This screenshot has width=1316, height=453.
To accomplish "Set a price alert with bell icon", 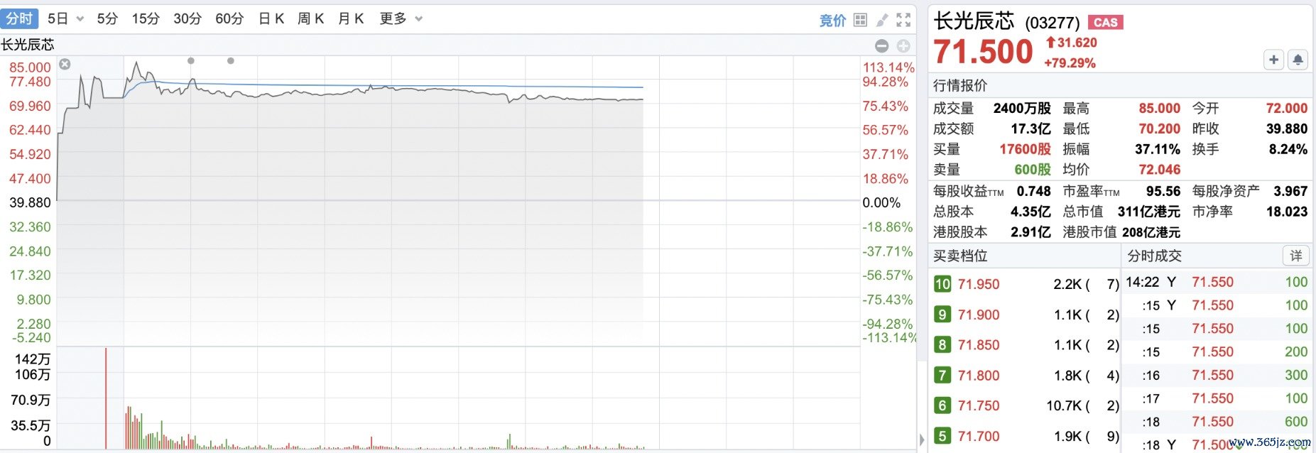I will (x=1298, y=60).
